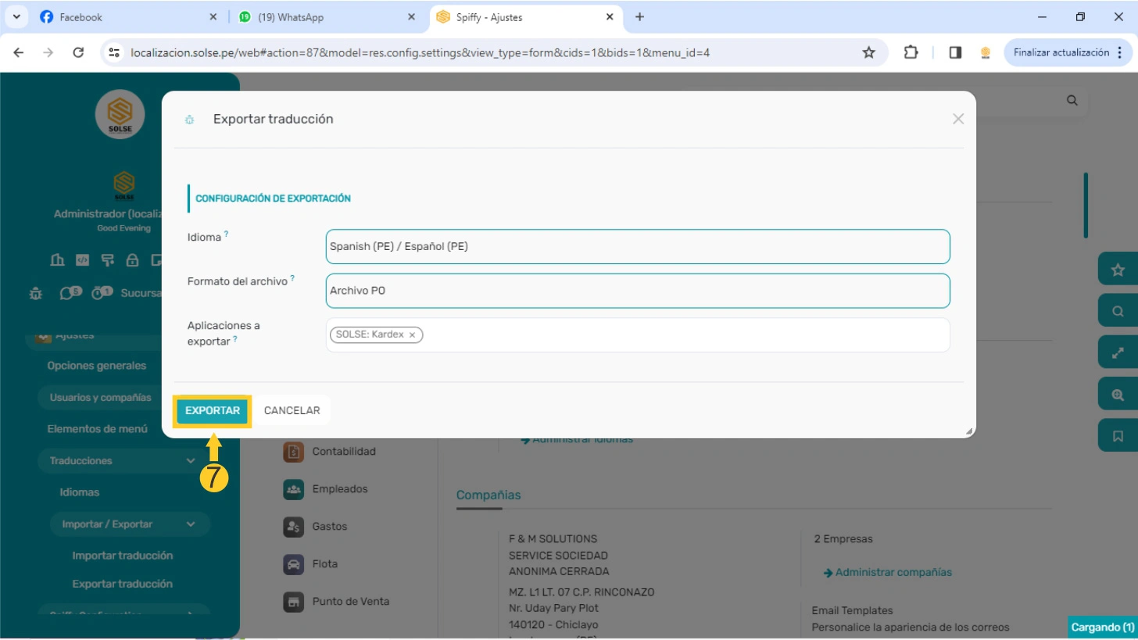
Task: Click the zoom-in magnifier icon on right panel
Action: point(1118,395)
